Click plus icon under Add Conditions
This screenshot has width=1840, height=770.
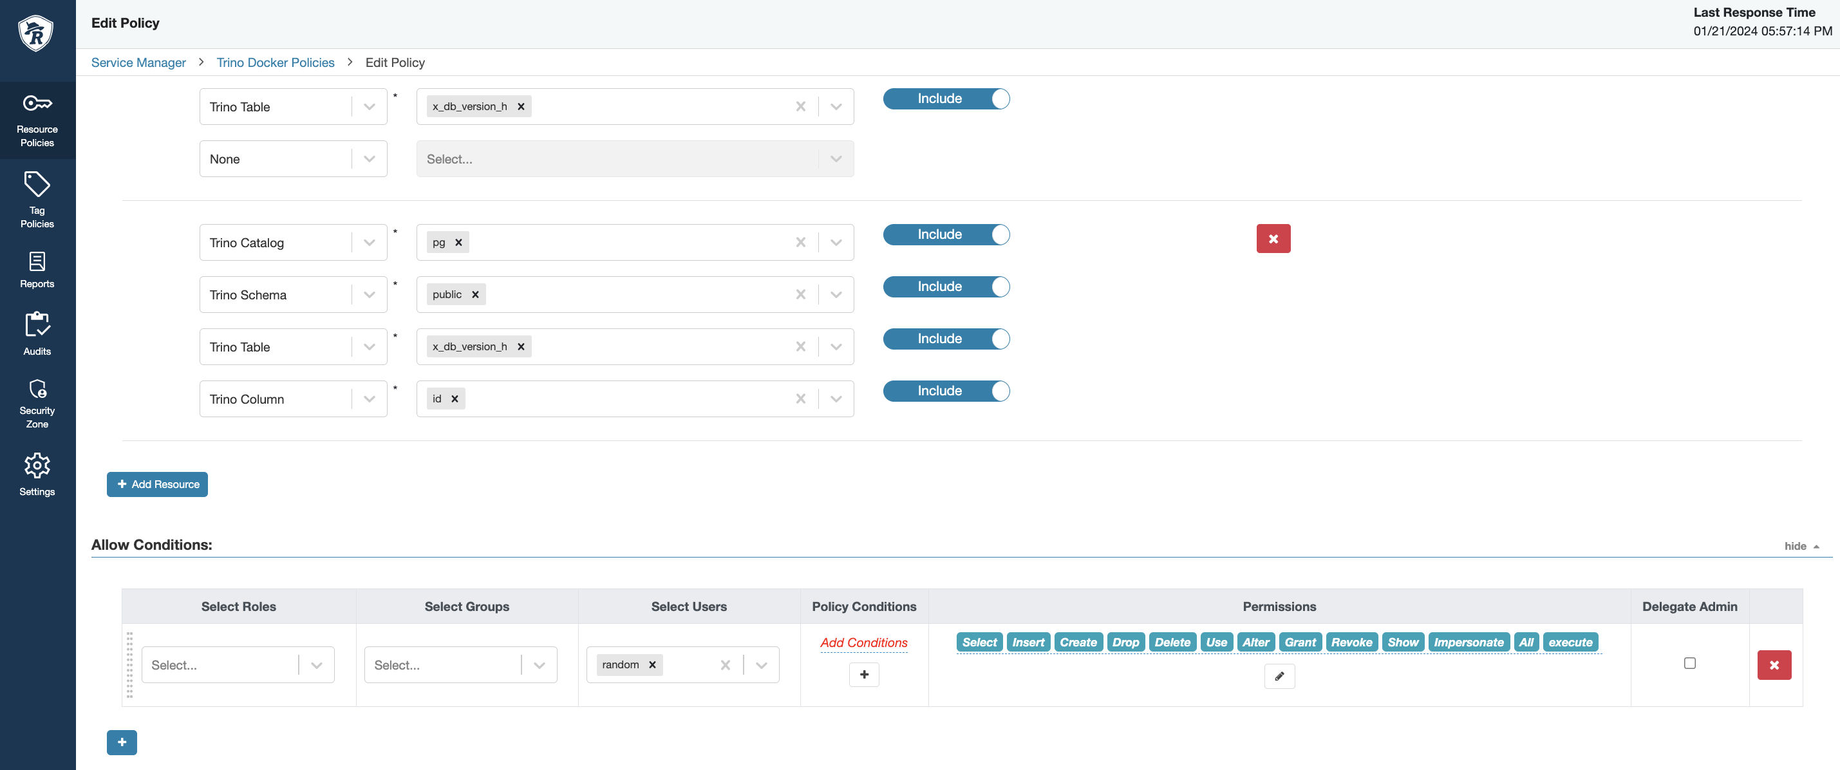(863, 673)
